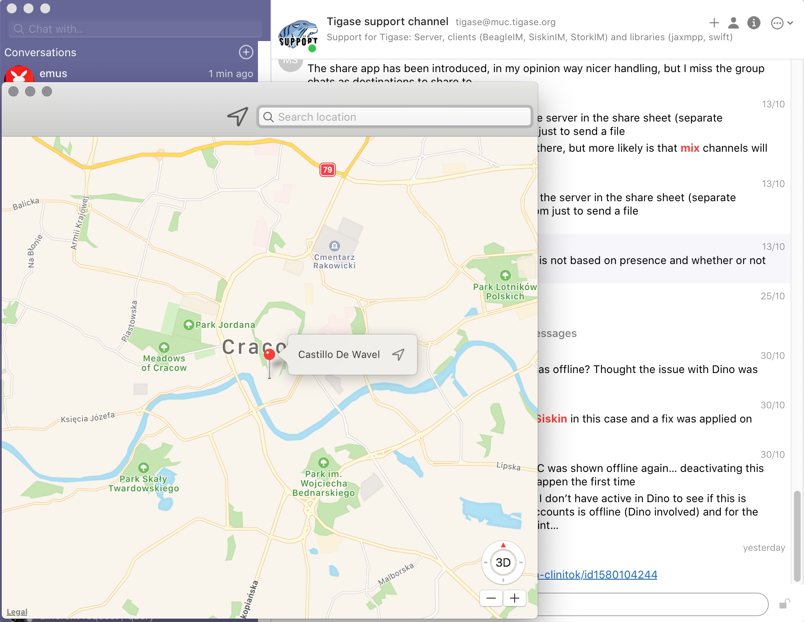Click the red map pin marker
The height and width of the screenshot is (622, 804).
tap(269, 355)
